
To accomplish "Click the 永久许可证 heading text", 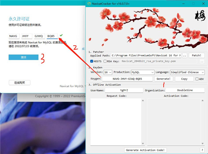I will (19, 19).
